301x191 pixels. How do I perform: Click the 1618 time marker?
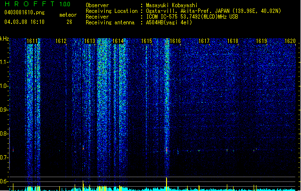[233, 41]
